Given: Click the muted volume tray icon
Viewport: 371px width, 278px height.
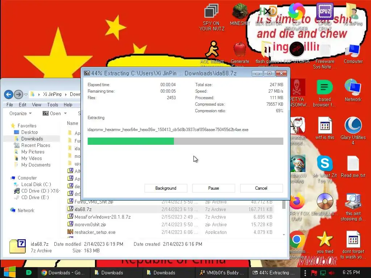Looking at the screenshot, I should pos(332,273).
